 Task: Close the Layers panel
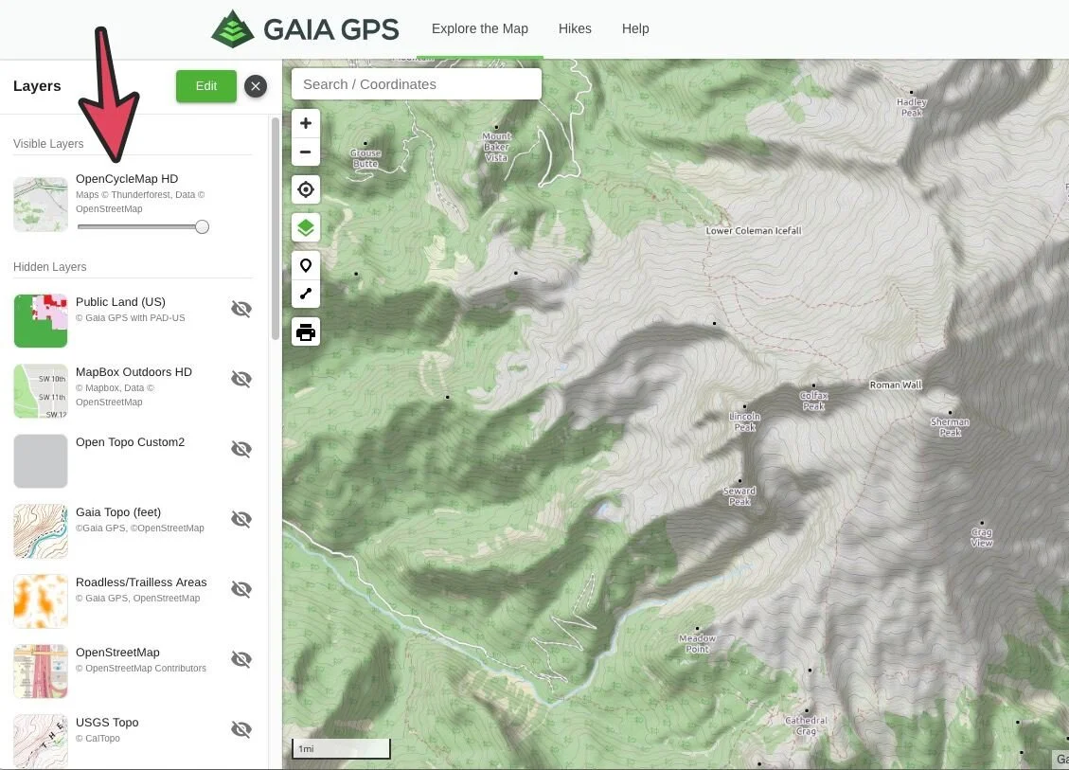pos(256,86)
